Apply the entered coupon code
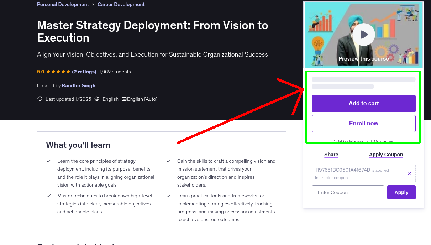The height and width of the screenshot is (245, 431). 401,192
